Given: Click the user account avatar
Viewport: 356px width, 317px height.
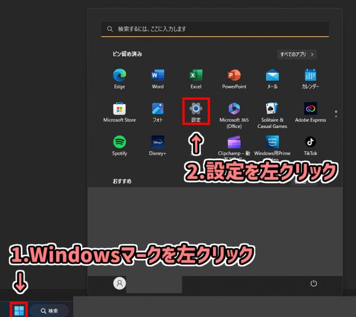Looking at the screenshot, I should point(119,283).
